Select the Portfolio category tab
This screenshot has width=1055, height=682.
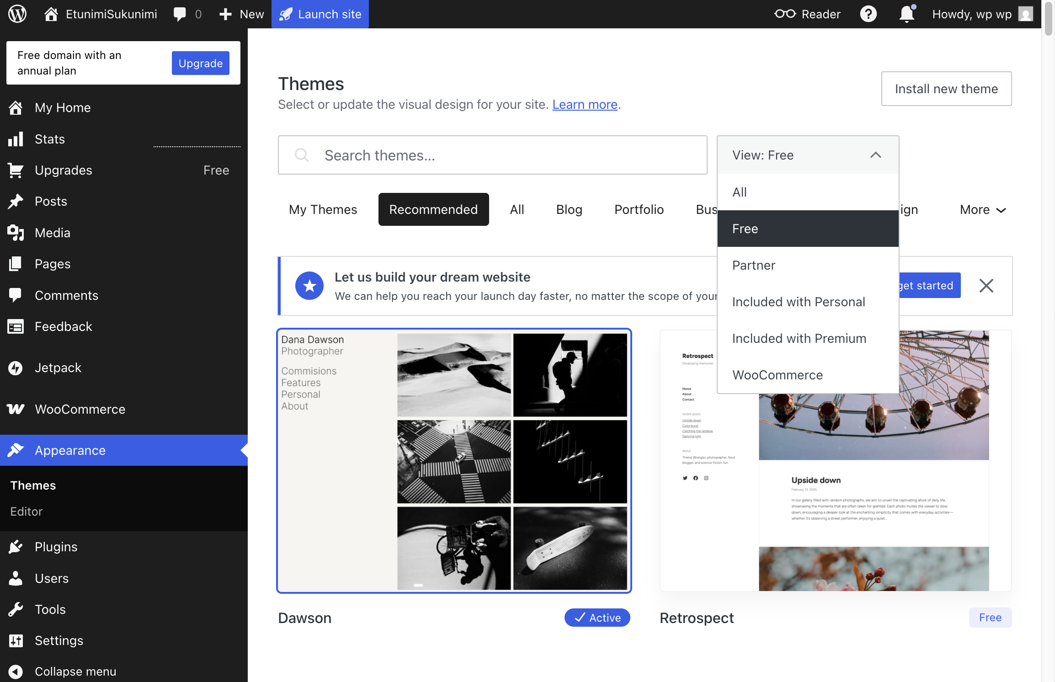coord(639,209)
